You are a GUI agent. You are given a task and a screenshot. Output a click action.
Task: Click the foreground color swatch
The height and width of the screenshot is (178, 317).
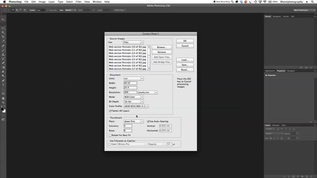pyautogui.click(x=2, y=109)
